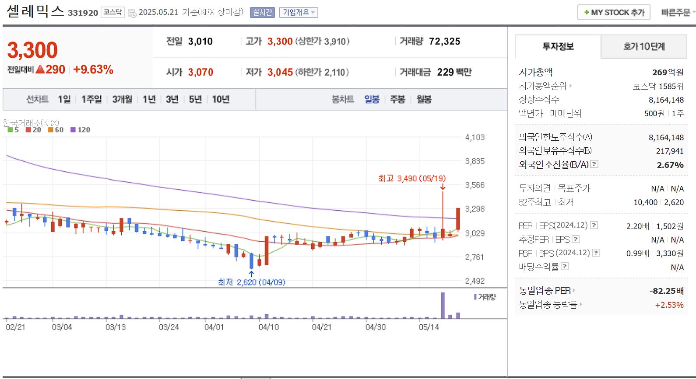Click the market cap value 269억원
The image size is (696, 379).
click(668, 72)
